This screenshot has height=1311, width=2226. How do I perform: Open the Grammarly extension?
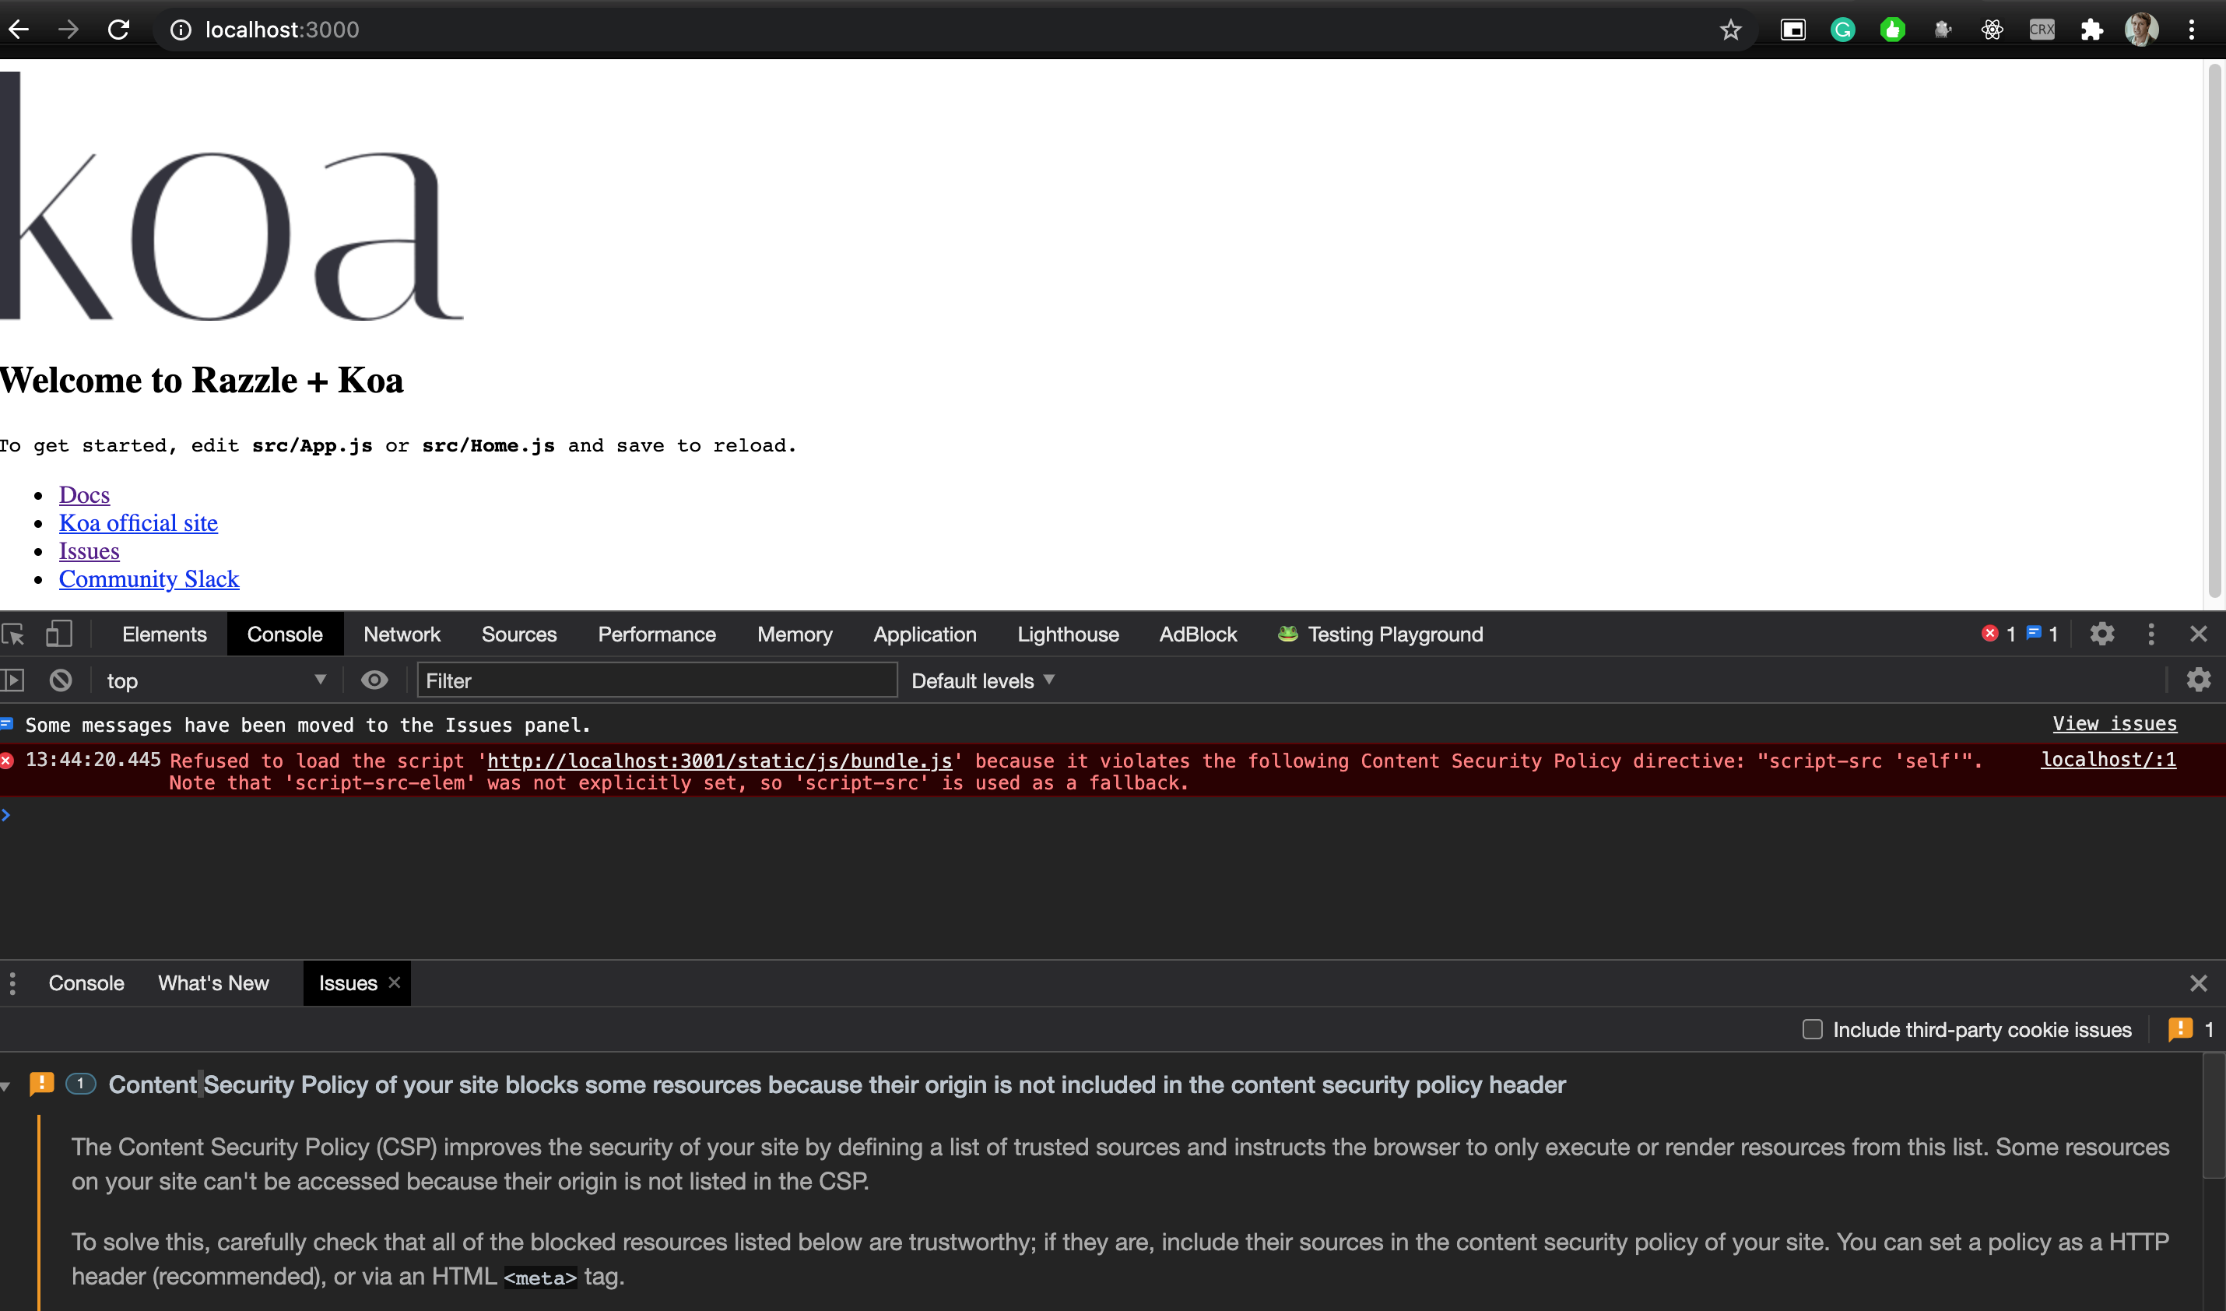pyautogui.click(x=1842, y=30)
